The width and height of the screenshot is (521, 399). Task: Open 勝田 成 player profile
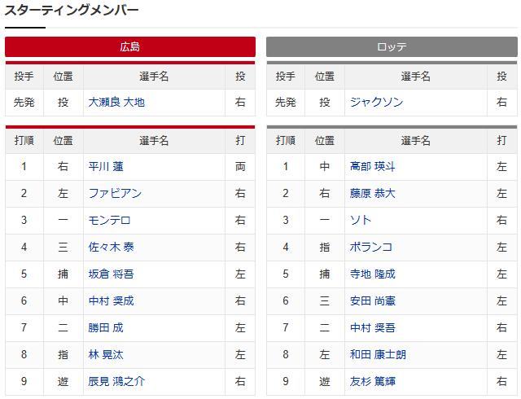point(106,328)
